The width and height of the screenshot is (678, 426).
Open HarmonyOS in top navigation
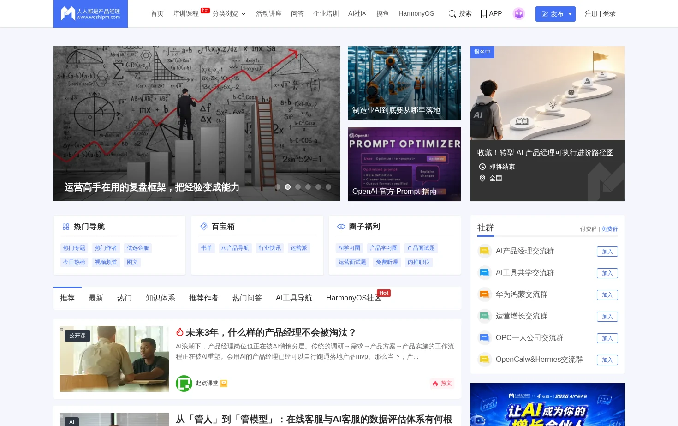416,14
